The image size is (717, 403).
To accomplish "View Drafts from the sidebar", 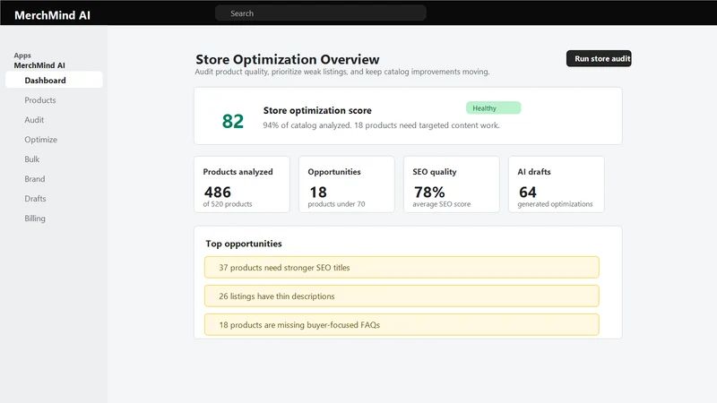I will coord(35,198).
